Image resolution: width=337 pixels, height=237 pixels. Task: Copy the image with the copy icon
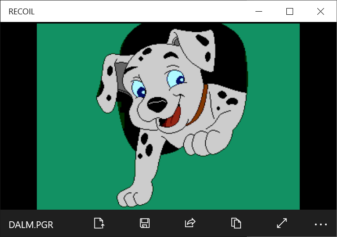tap(236, 223)
